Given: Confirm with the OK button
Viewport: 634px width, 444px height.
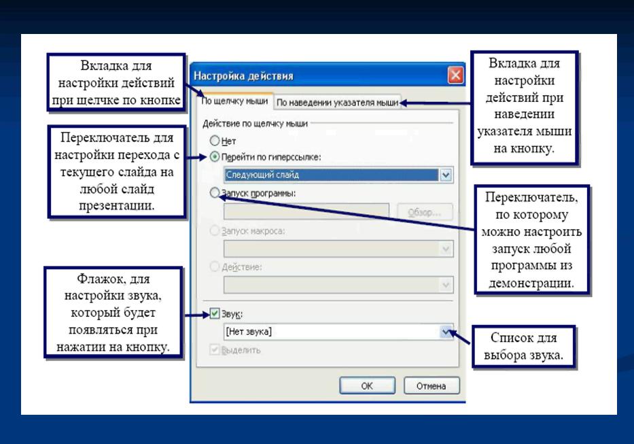Looking at the screenshot, I should [367, 386].
